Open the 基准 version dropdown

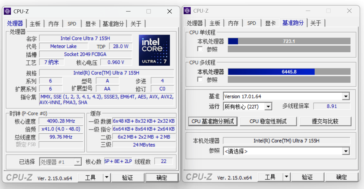click(346, 97)
